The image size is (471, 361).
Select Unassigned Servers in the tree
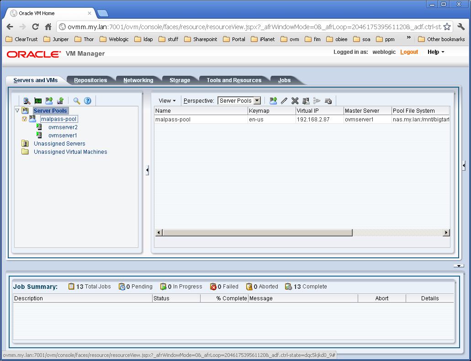point(59,143)
